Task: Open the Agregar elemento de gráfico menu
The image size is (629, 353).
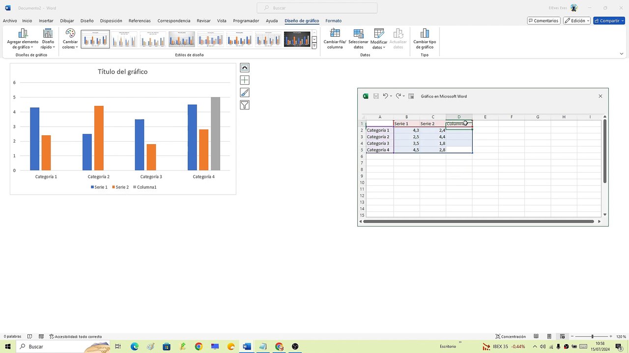Action: 23,39
